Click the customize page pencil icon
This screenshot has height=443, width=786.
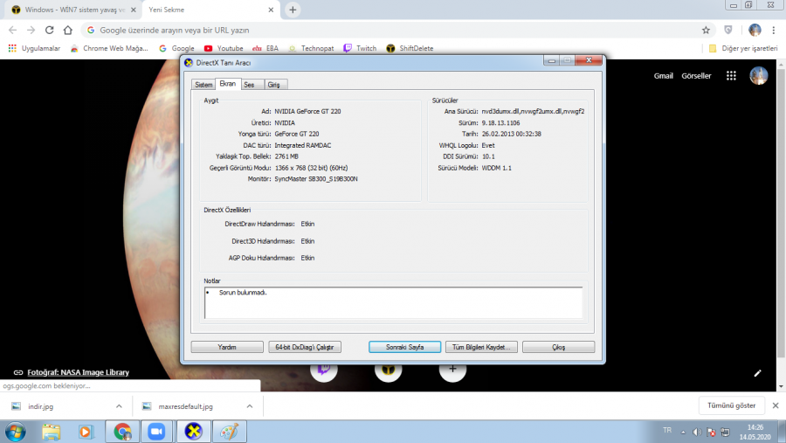click(x=757, y=373)
